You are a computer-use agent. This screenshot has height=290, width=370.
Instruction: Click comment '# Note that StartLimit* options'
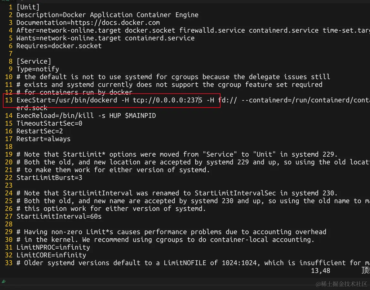(x=177, y=154)
